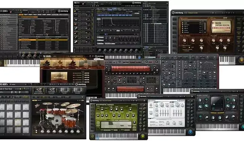Adjust the right fader group on the white synth
The image size is (244, 141).
pyautogui.click(x=177, y=113)
